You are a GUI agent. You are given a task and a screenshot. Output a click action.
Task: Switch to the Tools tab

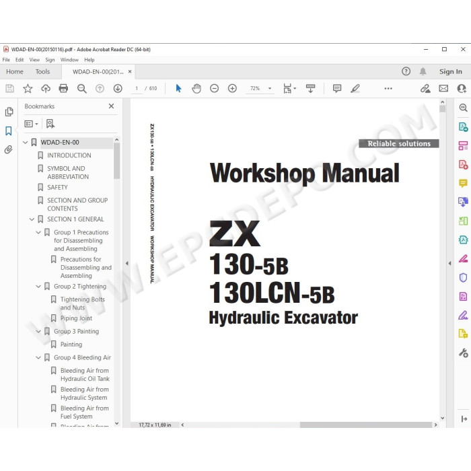click(42, 71)
